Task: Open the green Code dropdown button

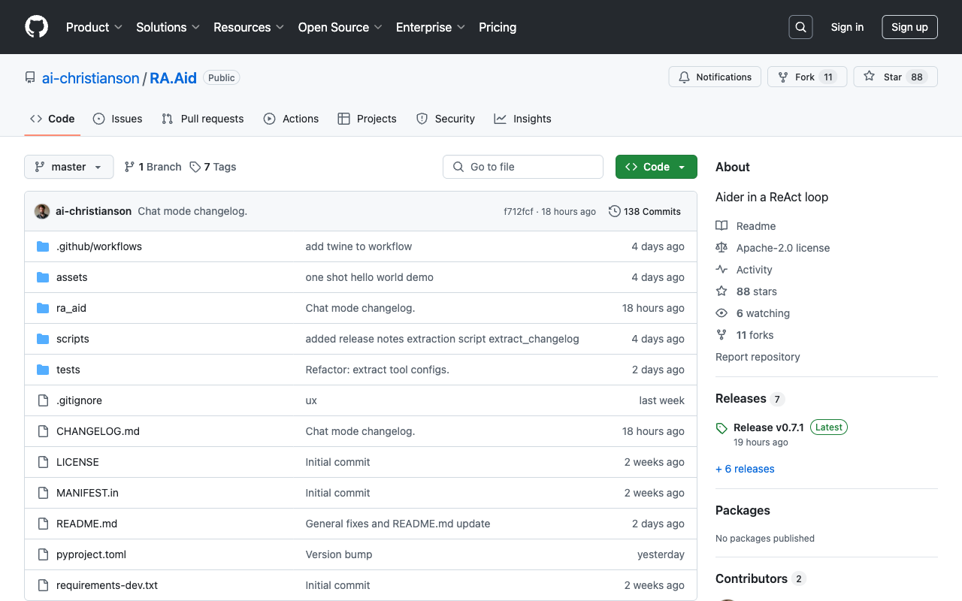Action: tap(656, 167)
